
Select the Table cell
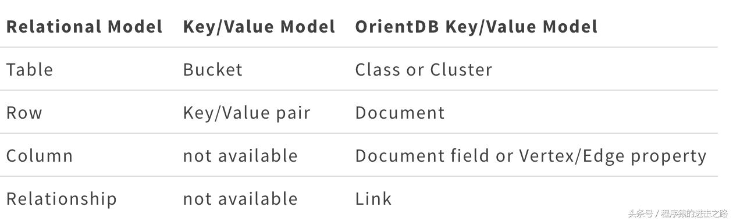tap(30, 70)
